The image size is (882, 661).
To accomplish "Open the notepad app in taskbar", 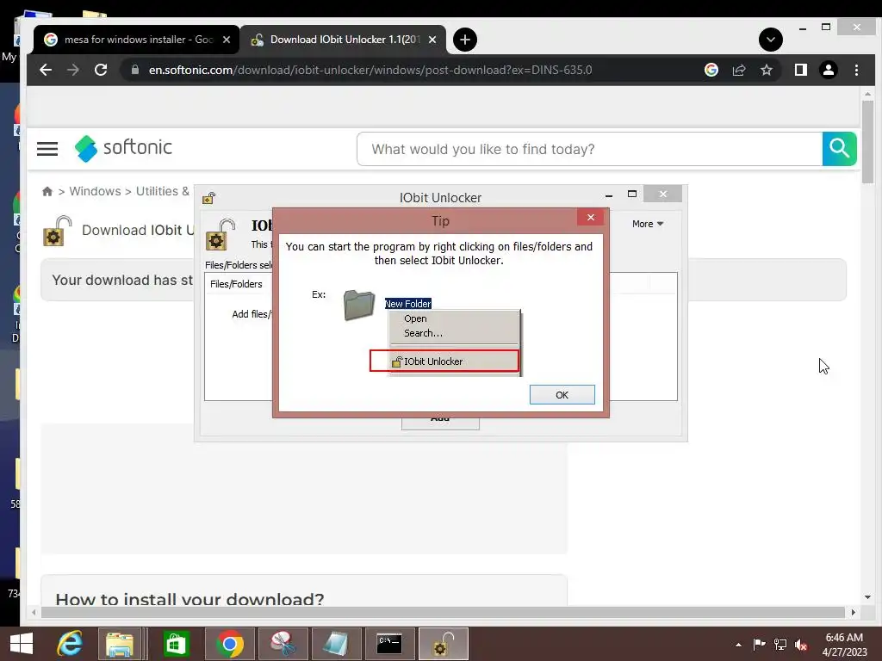I will pyautogui.click(x=337, y=644).
